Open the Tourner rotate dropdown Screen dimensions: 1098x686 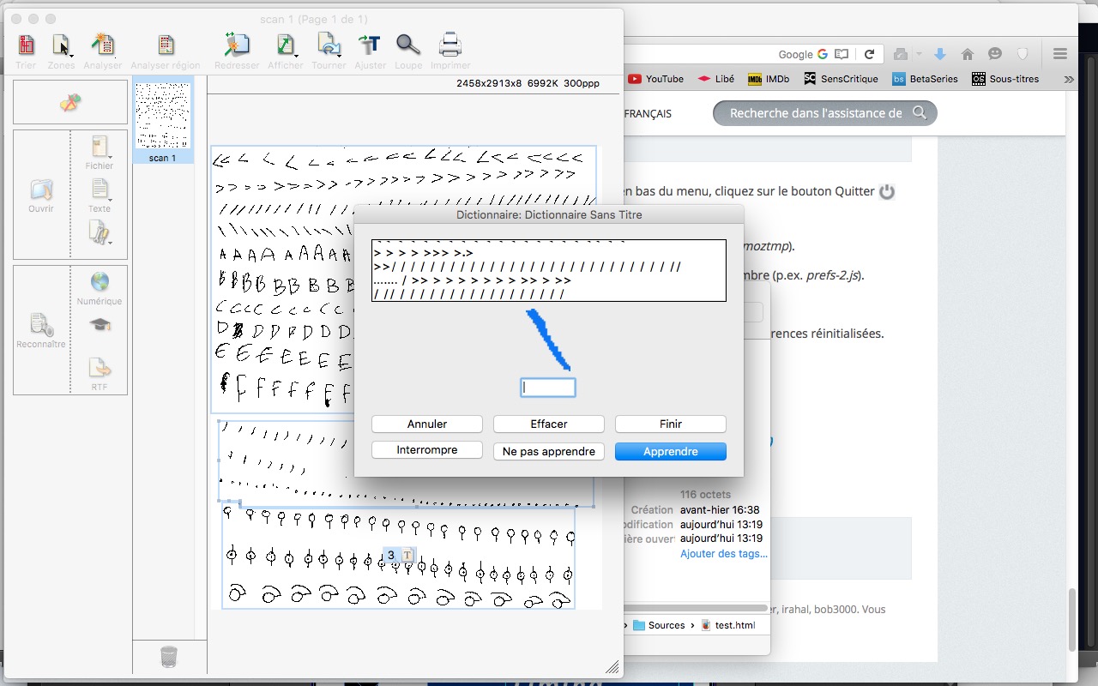tap(329, 45)
